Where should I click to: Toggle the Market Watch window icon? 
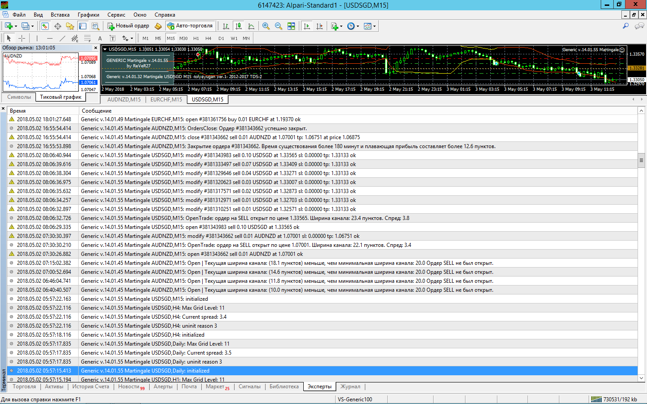click(45, 26)
